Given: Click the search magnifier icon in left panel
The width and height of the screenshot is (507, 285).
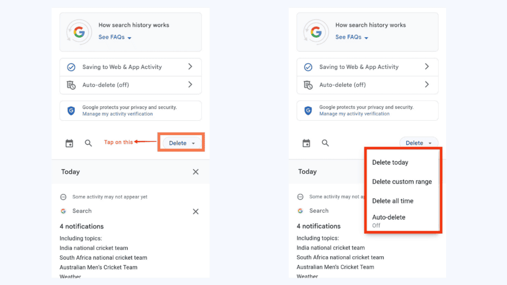Looking at the screenshot, I should tap(88, 143).
